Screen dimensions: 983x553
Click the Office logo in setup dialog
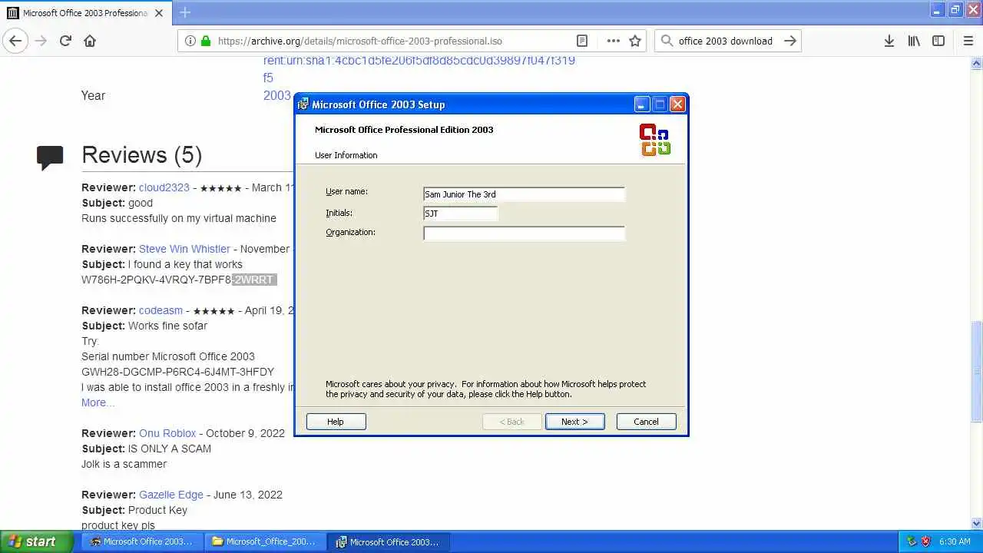pos(655,140)
